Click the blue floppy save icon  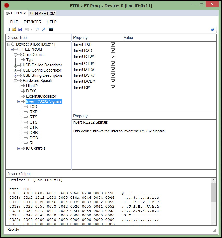coord(20,29)
